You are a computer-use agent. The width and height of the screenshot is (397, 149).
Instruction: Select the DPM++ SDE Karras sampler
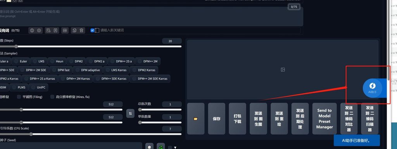[111, 79]
